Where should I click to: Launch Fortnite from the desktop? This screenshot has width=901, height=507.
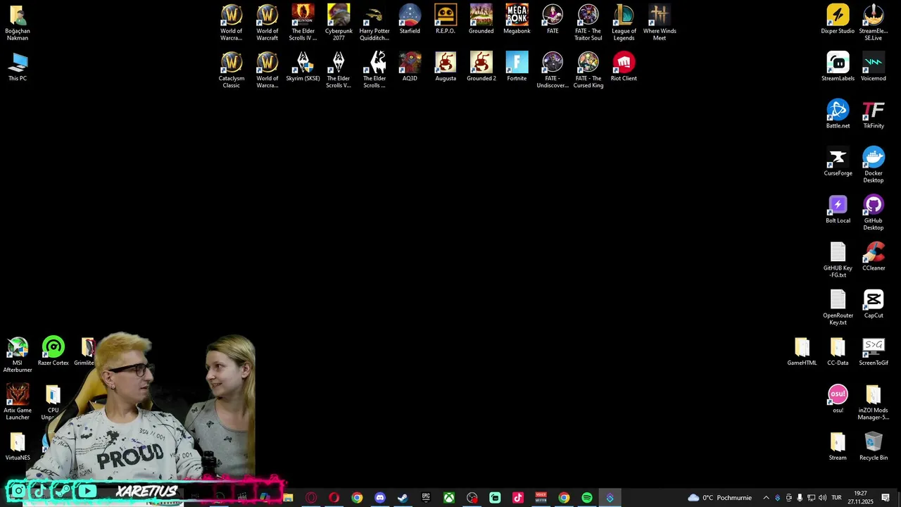517,66
